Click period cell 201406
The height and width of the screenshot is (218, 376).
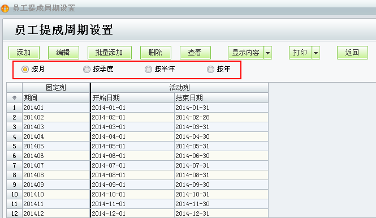pos(56,156)
